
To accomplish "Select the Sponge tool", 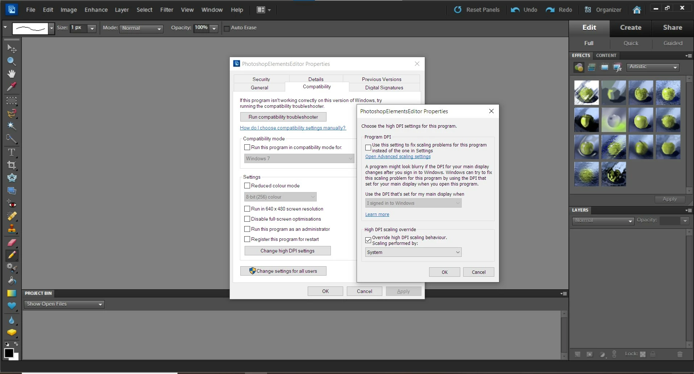I will (x=12, y=332).
